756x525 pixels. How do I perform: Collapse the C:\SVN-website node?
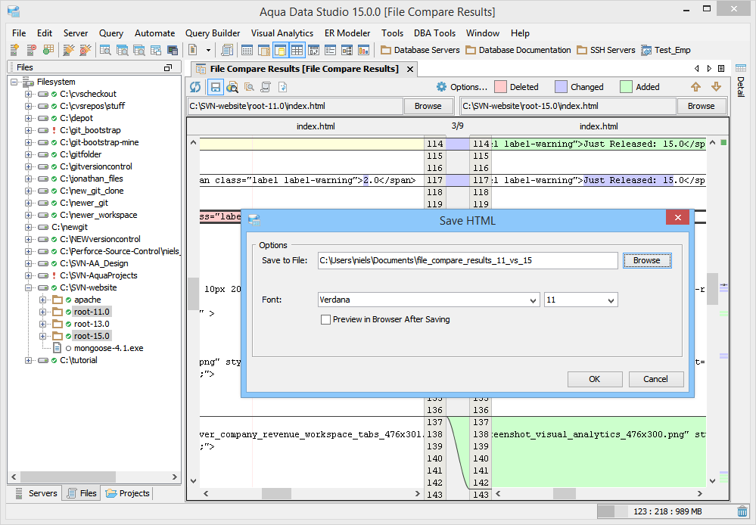(x=29, y=287)
